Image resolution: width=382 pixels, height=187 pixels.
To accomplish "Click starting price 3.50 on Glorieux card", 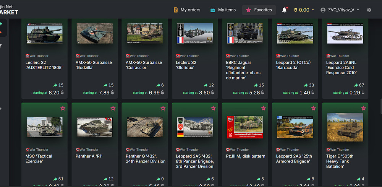I will 205,93.
